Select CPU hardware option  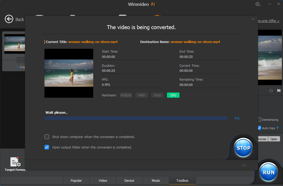173,95
